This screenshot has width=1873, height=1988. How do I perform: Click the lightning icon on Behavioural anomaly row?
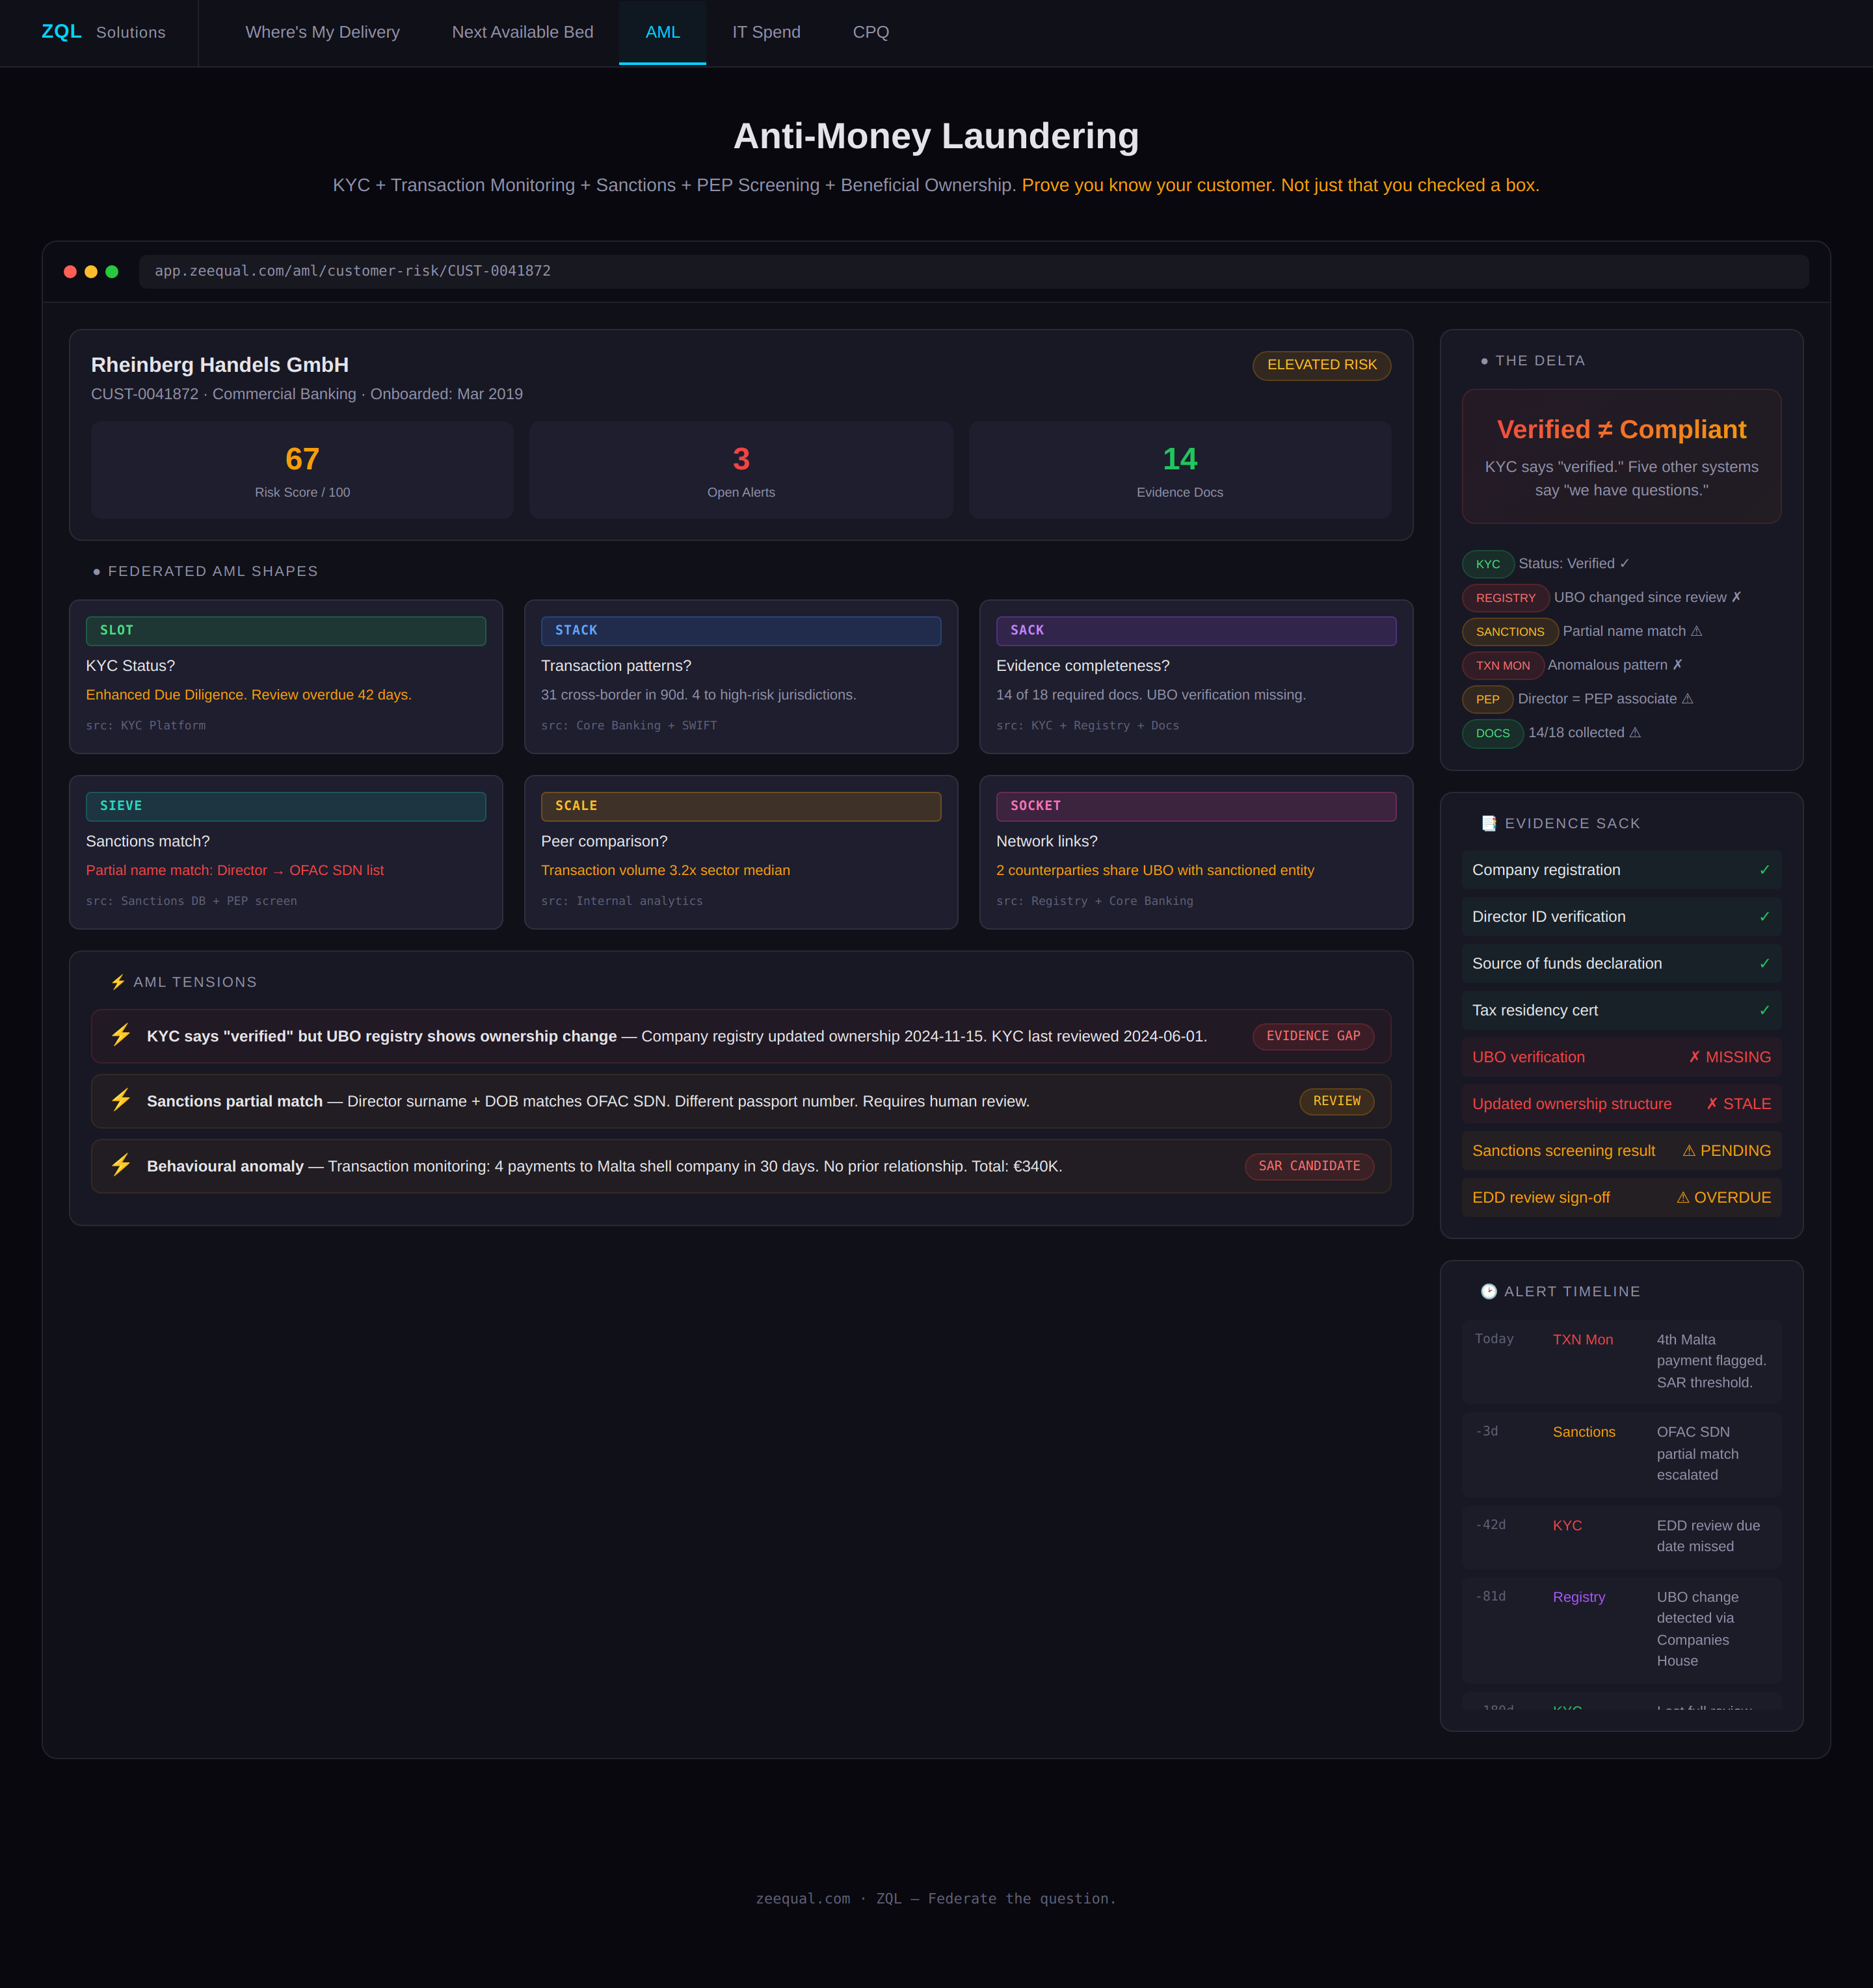point(121,1165)
